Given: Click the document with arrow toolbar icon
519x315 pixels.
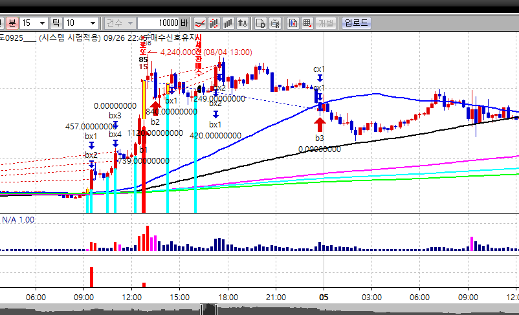Looking at the screenshot, I should [x=261, y=23].
